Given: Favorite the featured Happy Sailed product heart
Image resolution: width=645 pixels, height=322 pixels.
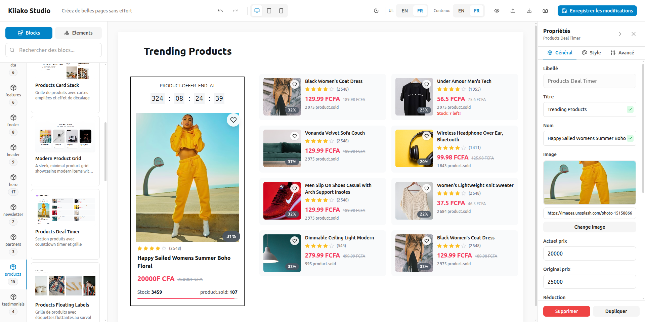Looking at the screenshot, I should click(233, 120).
